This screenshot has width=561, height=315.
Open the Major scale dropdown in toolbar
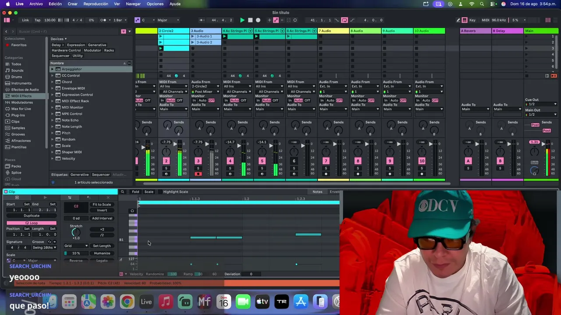coord(168,20)
